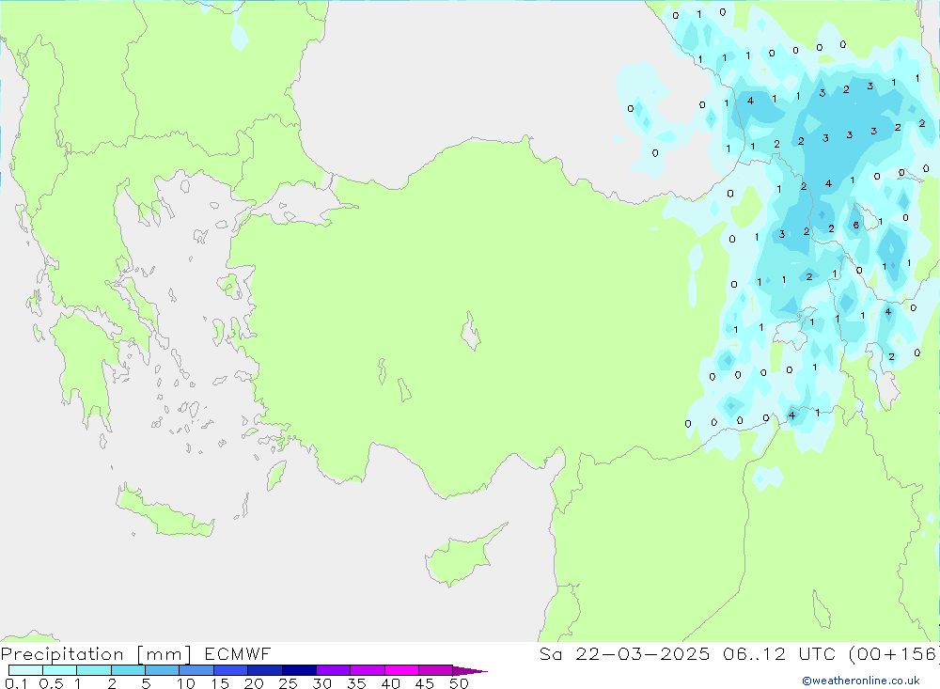Image resolution: width=940 pixels, height=689 pixels.
Task: Click the '06..12' time range text
Action: [754, 653]
